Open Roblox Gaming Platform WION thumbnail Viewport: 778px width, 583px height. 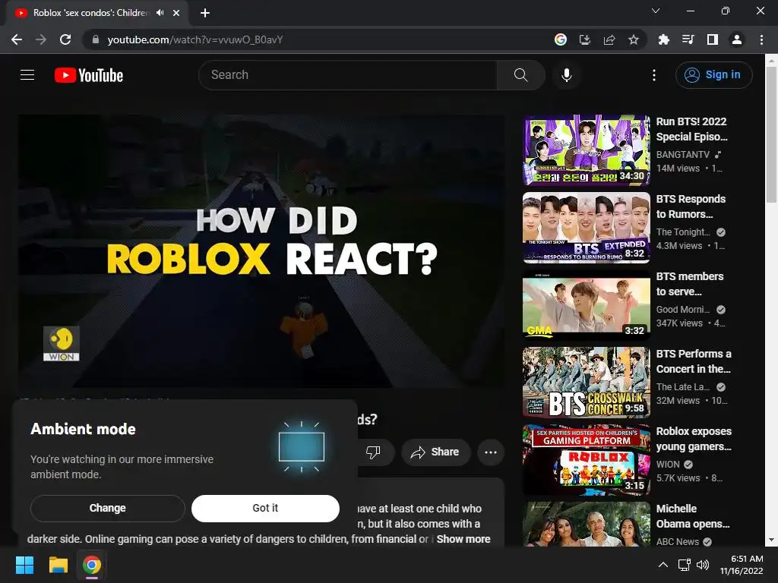(x=587, y=459)
